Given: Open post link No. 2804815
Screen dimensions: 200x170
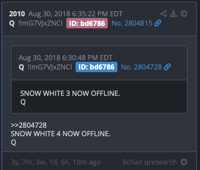Looking at the screenshot, I should click(132, 23).
